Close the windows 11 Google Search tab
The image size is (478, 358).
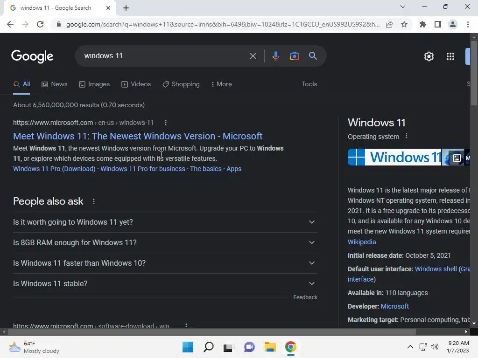(x=108, y=8)
